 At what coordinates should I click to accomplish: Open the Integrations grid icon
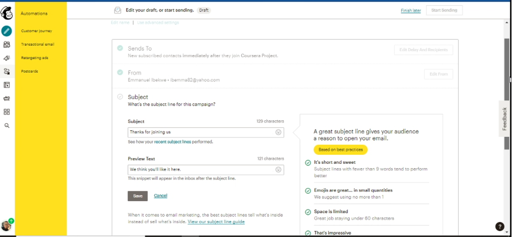[x=7, y=112]
